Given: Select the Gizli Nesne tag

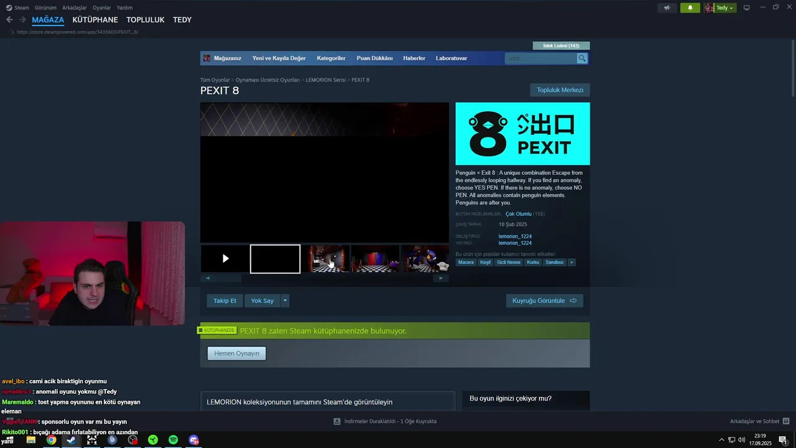Looking at the screenshot, I should tap(509, 263).
